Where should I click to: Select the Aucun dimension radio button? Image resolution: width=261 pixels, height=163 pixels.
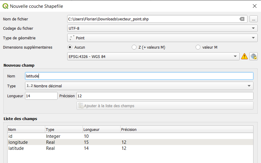pos(70,47)
